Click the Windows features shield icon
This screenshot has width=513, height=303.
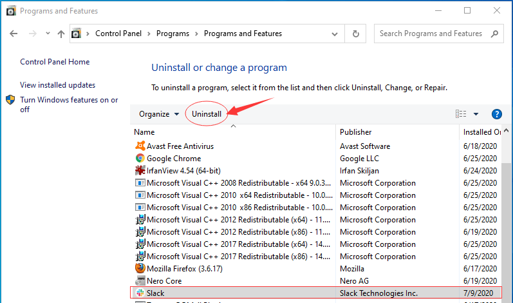click(10, 99)
